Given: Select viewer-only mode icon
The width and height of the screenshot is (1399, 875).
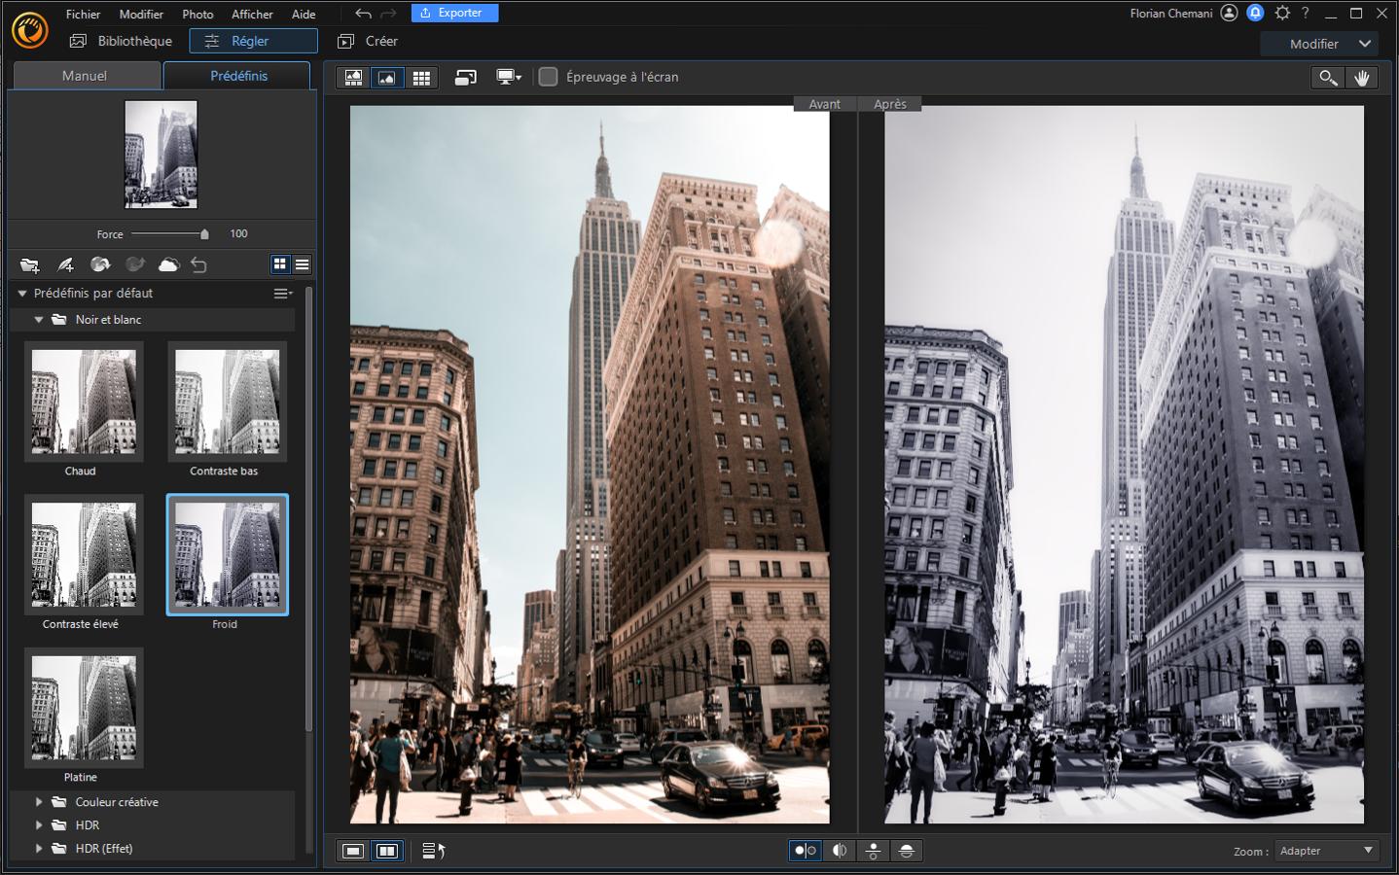Looking at the screenshot, I should click(387, 78).
